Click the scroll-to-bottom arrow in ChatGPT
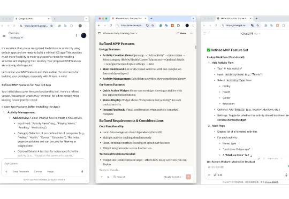The image size is (289, 199). pyautogui.click(x=251, y=156)
